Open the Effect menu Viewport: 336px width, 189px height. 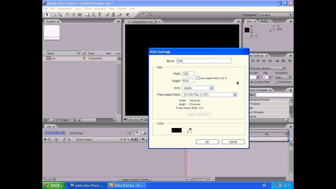click(88, 9)
